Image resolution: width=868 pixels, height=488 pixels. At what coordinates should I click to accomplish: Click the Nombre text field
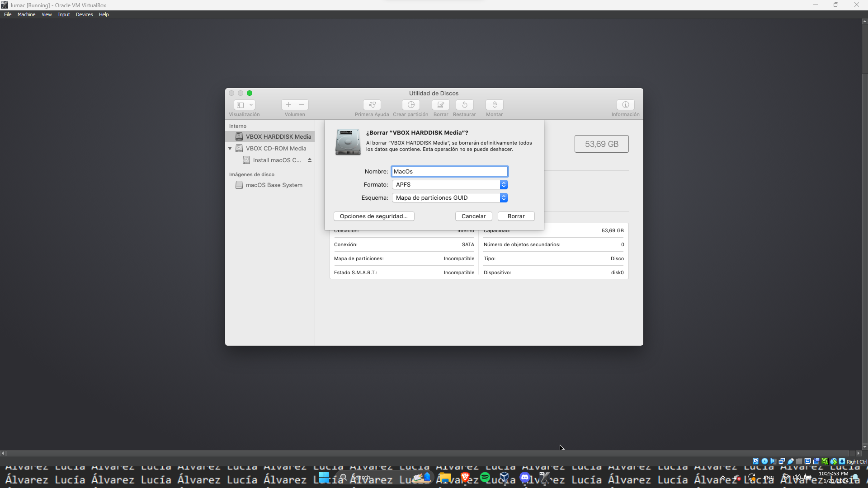[x=449, y=171]
